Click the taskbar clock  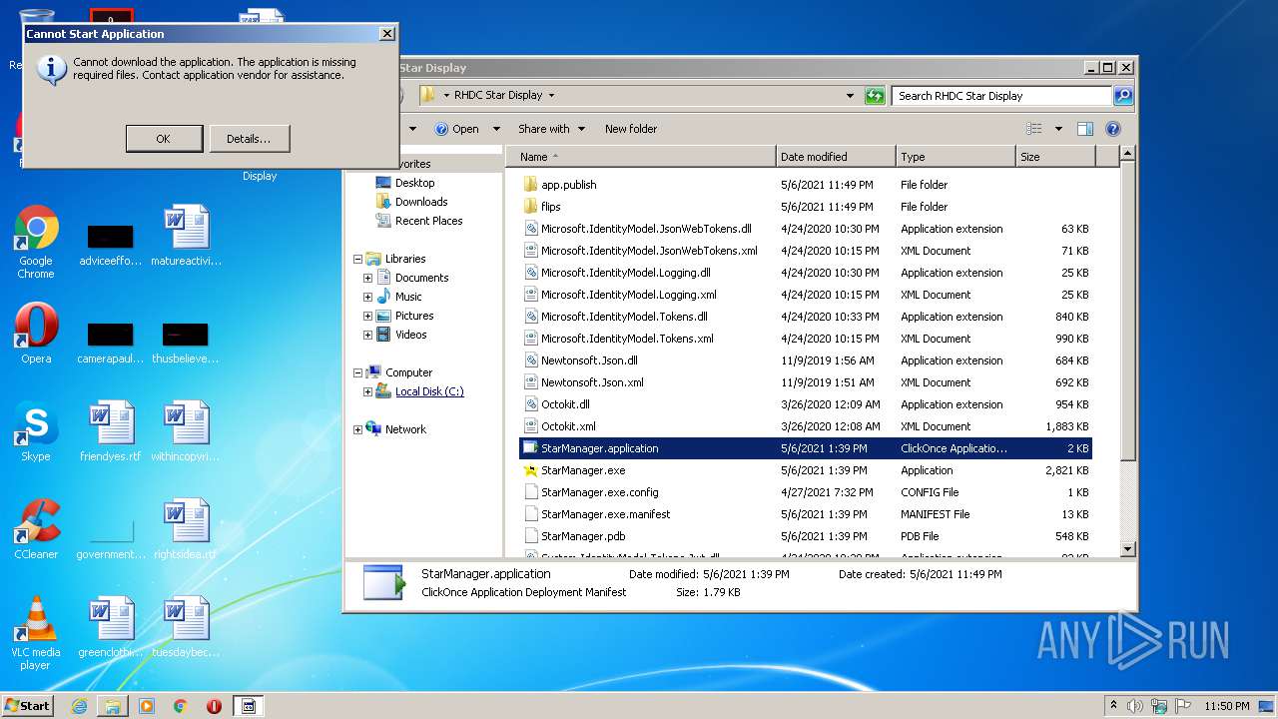[x=1226, y=706]
